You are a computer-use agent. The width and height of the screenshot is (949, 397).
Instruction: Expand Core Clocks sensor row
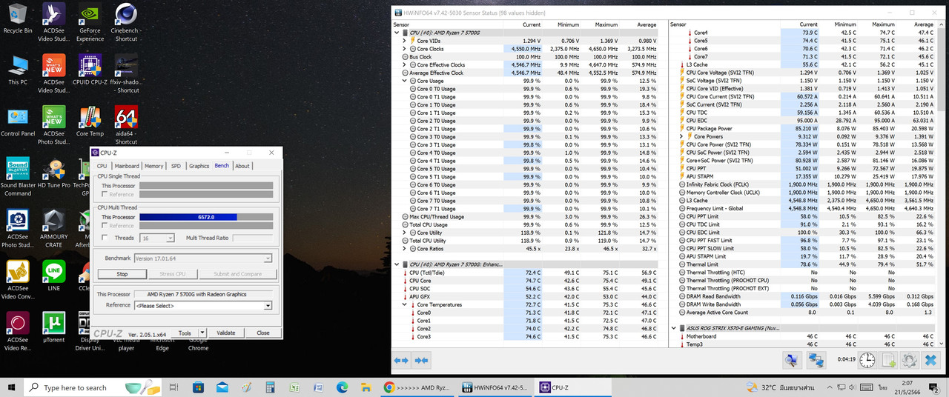(x=404, y=49)
